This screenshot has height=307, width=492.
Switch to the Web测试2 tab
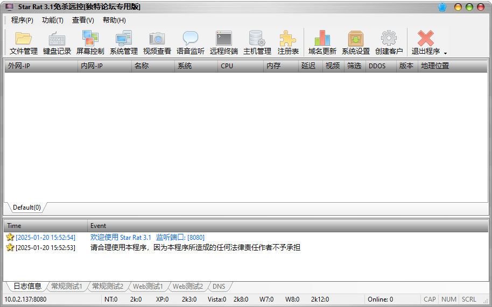(187, 287)
